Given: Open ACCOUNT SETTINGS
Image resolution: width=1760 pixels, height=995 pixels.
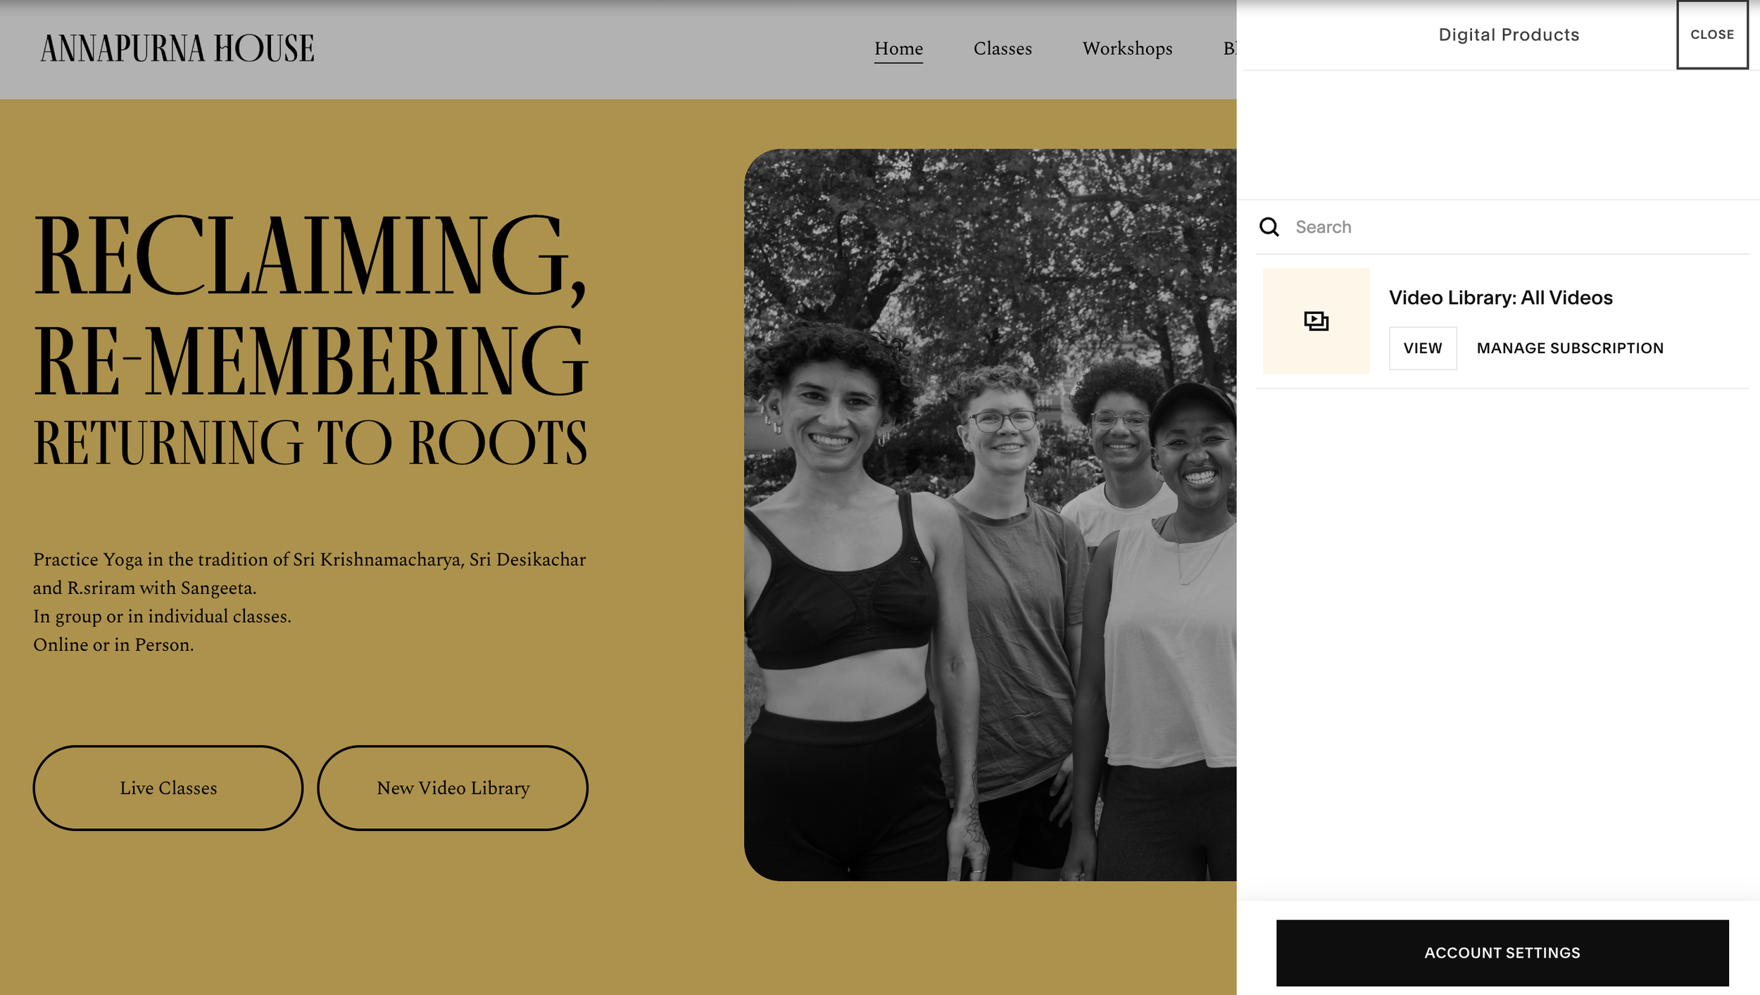Looking at the screenshot, I should [x=1502, y=952].
